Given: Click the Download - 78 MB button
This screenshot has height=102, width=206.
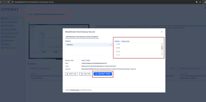Looking at the screenshot, I should click(103, 74).
